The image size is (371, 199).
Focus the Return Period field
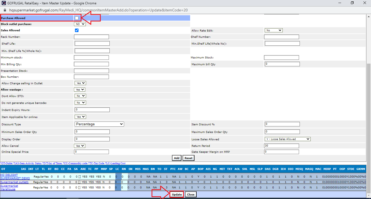pos(281,146)
